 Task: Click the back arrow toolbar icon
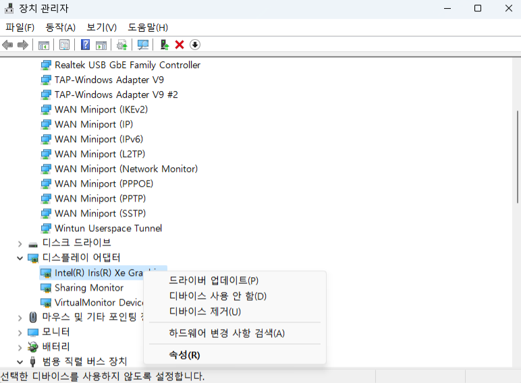[x=7, y=45]
